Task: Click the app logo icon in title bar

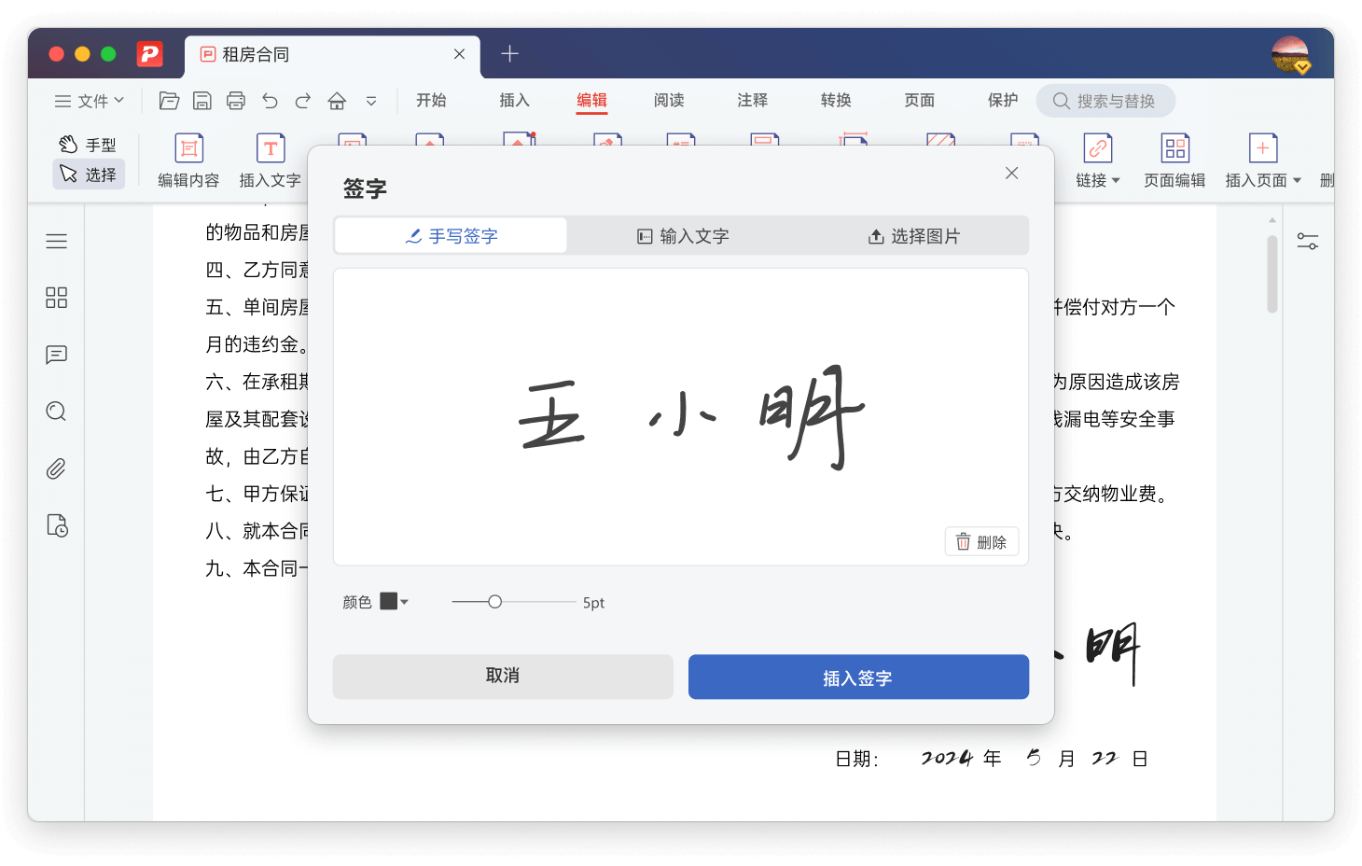Action: coord(149,54)
